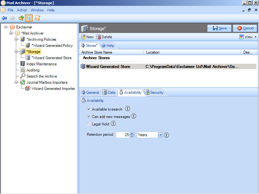Viewport: 259px width, 194px height.
Task: Collapse the Exclaimer root node
Action: (x=6, y=27)
